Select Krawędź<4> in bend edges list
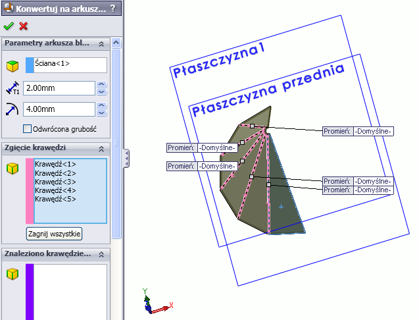 (x=55, y=190)
